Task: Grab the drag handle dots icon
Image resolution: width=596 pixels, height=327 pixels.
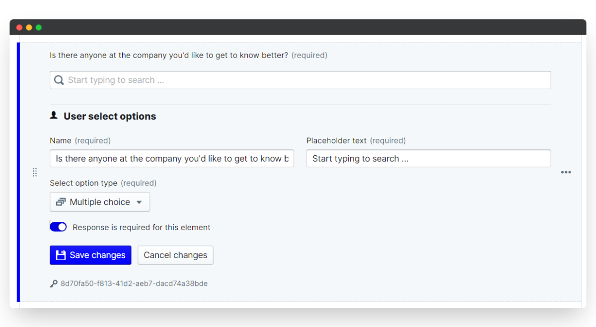Action: (35, 172)
